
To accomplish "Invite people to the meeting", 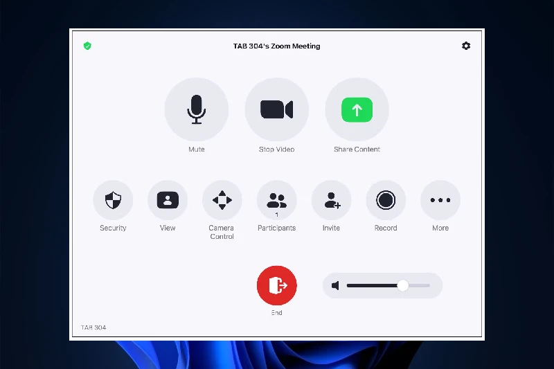I will point(332,200).
